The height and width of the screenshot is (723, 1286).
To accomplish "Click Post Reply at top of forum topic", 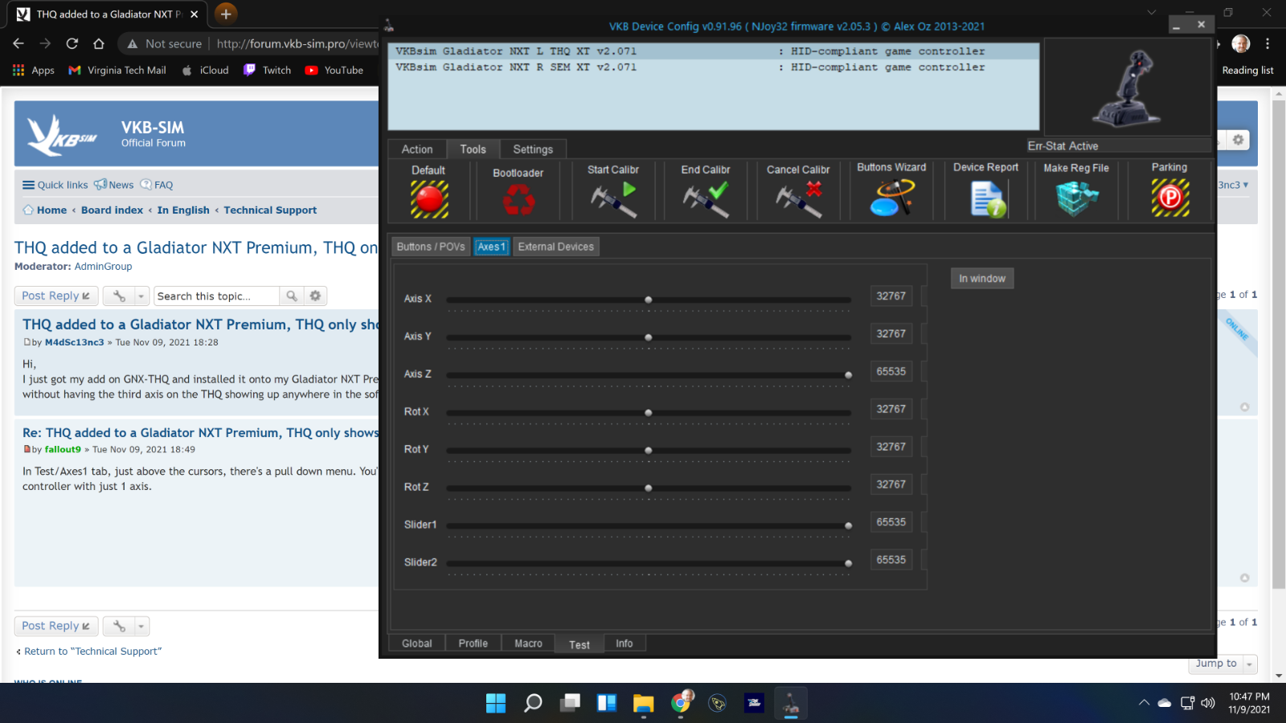I will click(56, 296).
